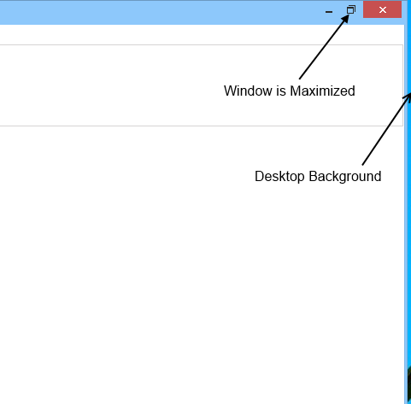The height and width of the screenshot is (404, 411).
Task: Click the restore down window button
Action: click(351, 10)
